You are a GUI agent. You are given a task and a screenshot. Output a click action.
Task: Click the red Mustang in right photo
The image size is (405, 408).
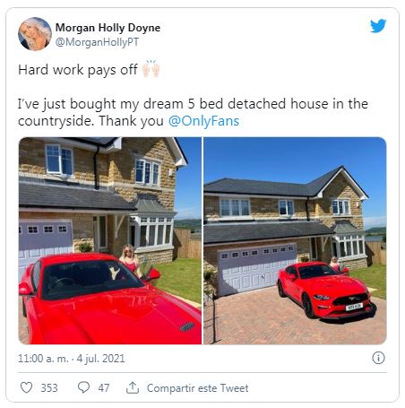point(326,291)
